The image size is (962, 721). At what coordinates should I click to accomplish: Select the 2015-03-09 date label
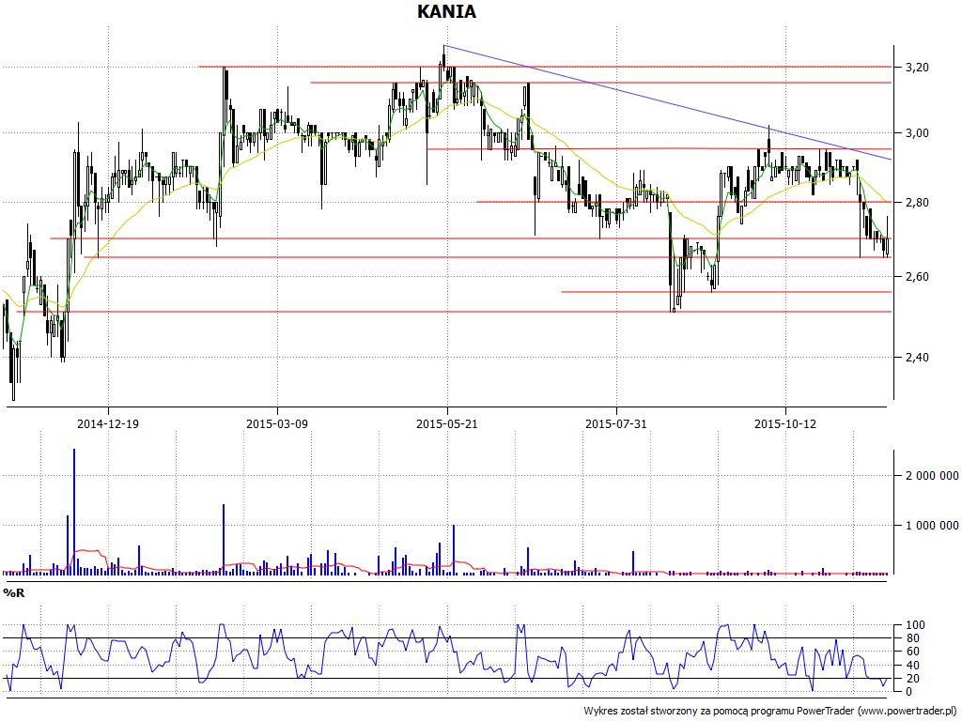[277, 423]
